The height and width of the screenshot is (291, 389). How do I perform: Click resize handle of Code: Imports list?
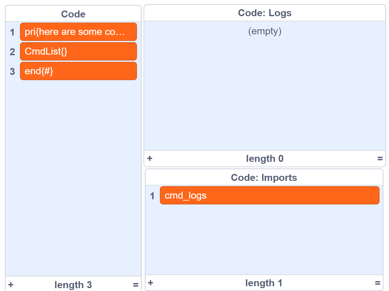pos(378,283)
